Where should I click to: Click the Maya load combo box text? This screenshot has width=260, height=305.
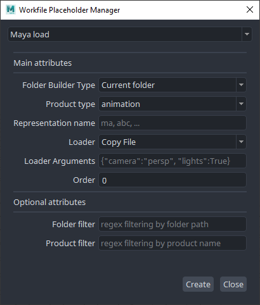pyautogui.click(x=30, y=34)
